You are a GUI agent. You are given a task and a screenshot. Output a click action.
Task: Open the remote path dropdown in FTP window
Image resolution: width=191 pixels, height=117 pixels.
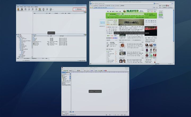pos(84,12)
